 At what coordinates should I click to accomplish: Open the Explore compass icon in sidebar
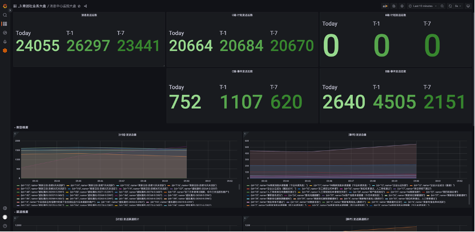pos(5,33)
